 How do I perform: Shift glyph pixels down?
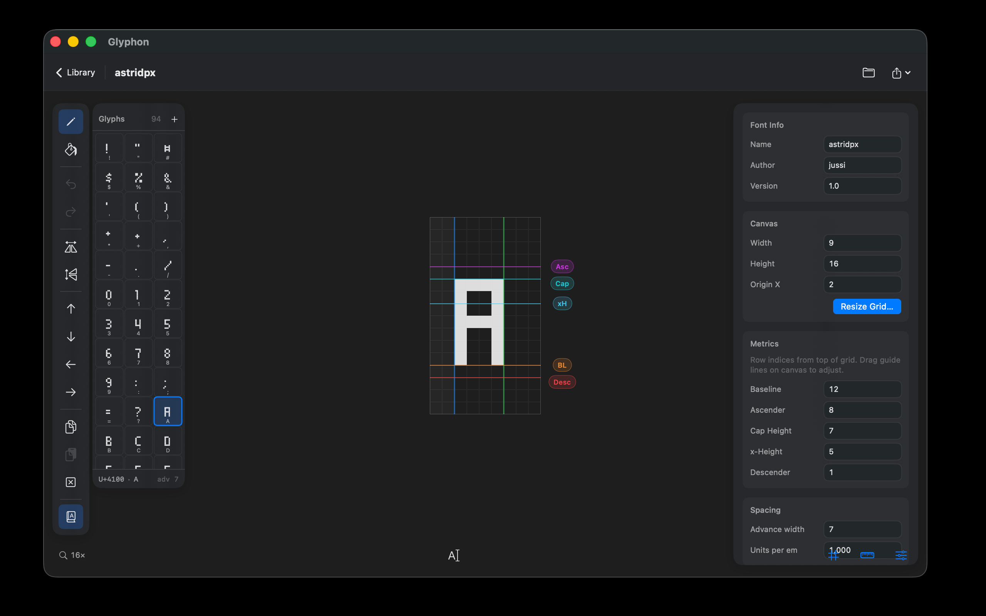[71, 336]
